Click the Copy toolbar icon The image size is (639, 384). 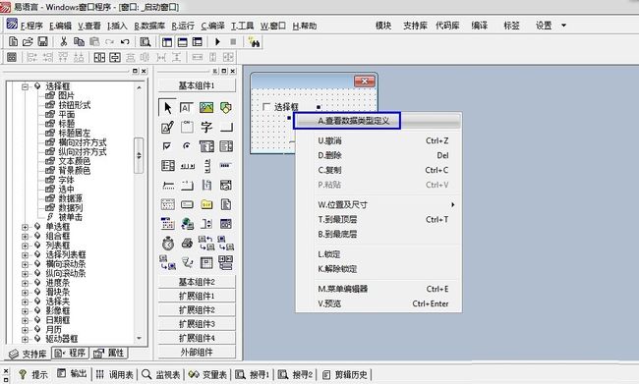[x=79, y=41]
